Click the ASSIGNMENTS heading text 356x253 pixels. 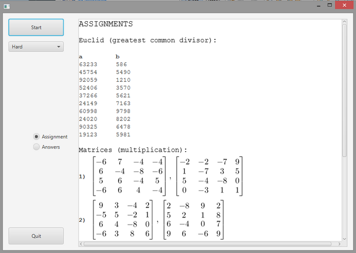[x=106, y=24]
